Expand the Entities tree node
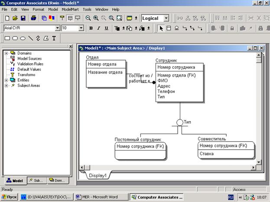The width and height of the screenshot is (270, 202). pos(6,80)
